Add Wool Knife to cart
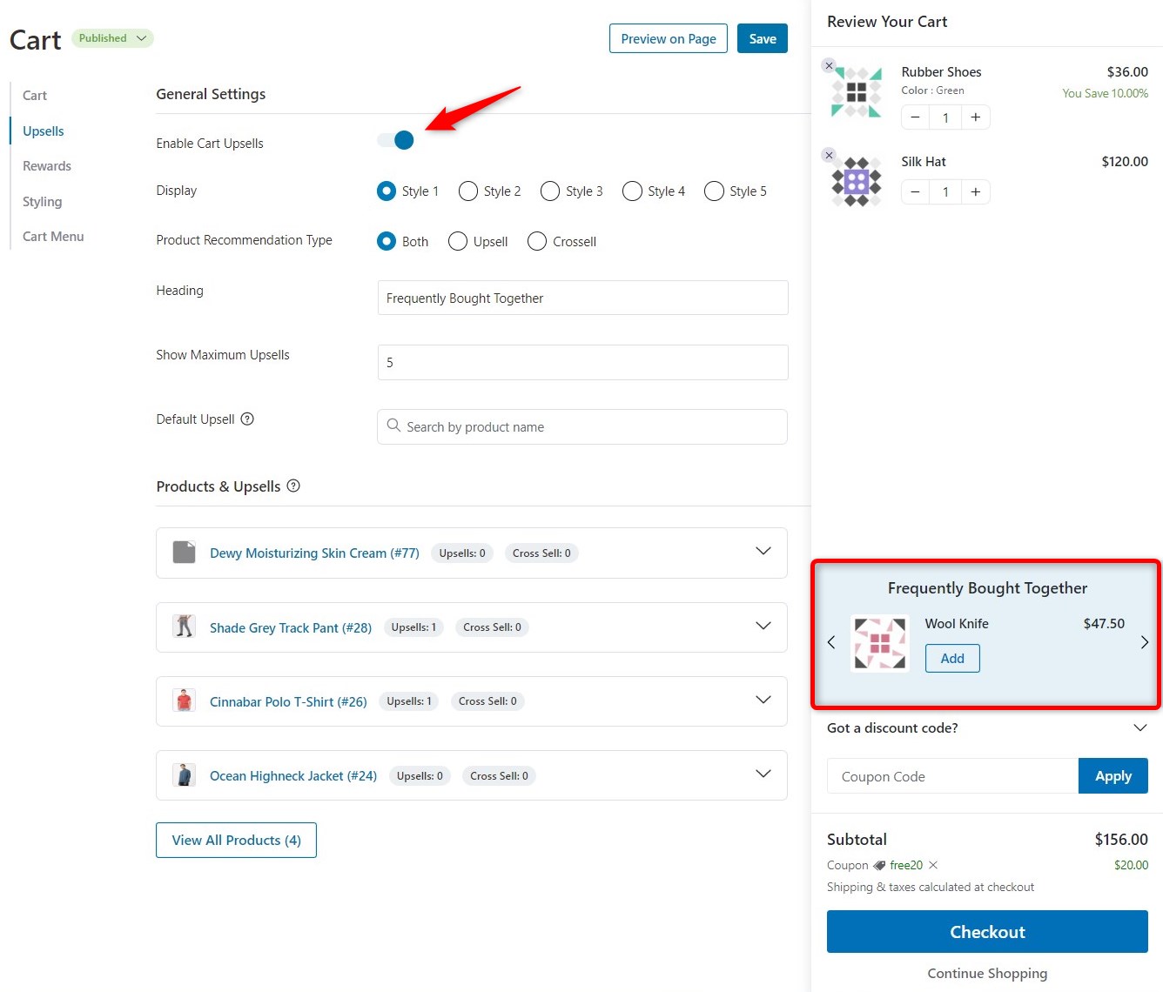Image resolution: width=1163 pixels, height=992 pixels. (952, 659)
